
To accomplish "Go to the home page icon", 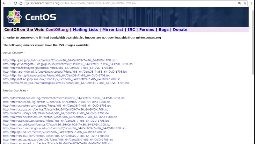I will tap(21, 3).
